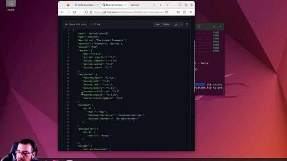Close the CMS Quickstart tab
Image resolution: width=287 pixels, height=161 pixels.
[98, 5]
